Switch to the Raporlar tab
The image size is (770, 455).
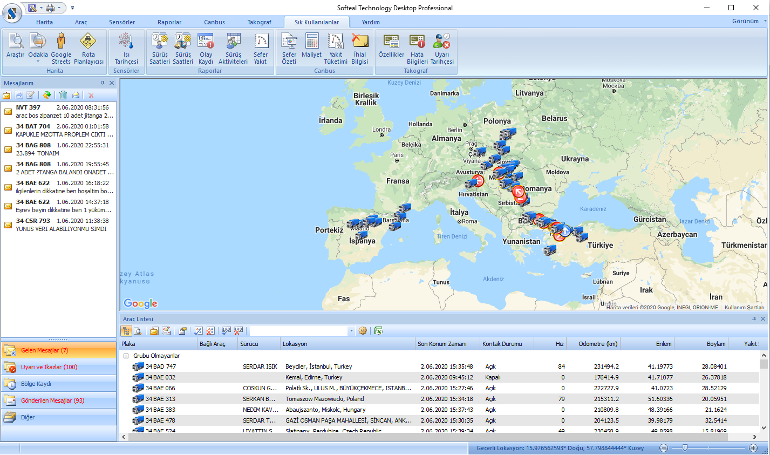coord(169,22)
